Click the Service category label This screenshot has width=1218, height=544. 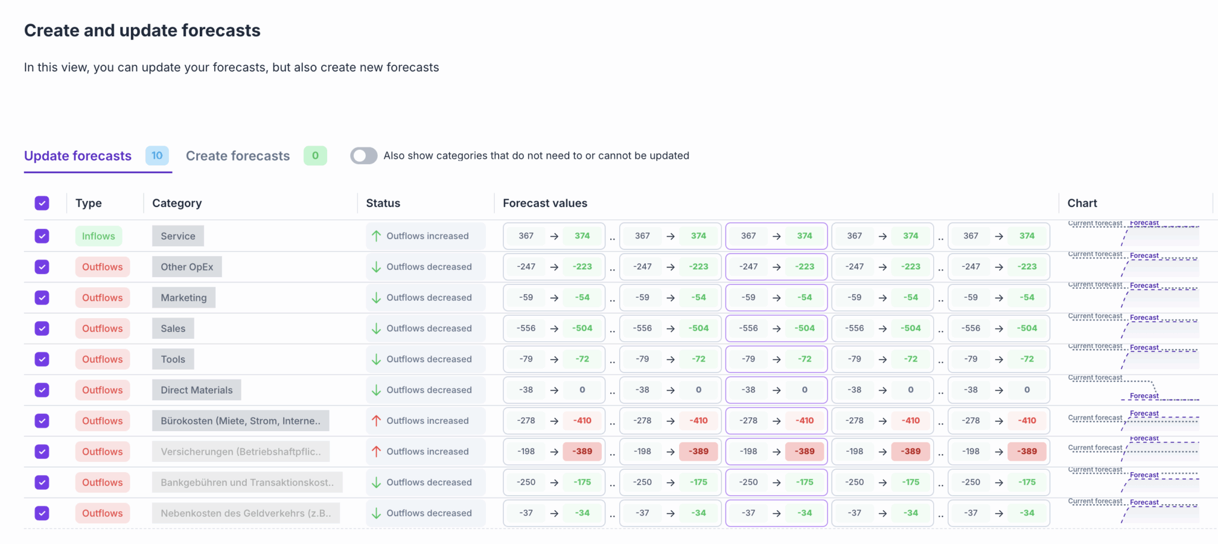(x=178, y=236)
